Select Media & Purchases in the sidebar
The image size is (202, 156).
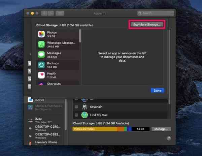(x=44, y=107)
